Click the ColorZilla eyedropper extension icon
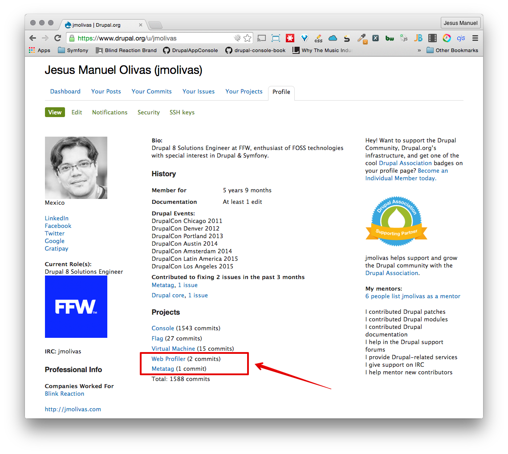 361,38
